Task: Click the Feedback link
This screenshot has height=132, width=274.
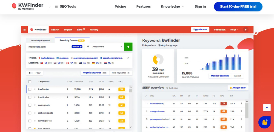Action: coord(220,30)
